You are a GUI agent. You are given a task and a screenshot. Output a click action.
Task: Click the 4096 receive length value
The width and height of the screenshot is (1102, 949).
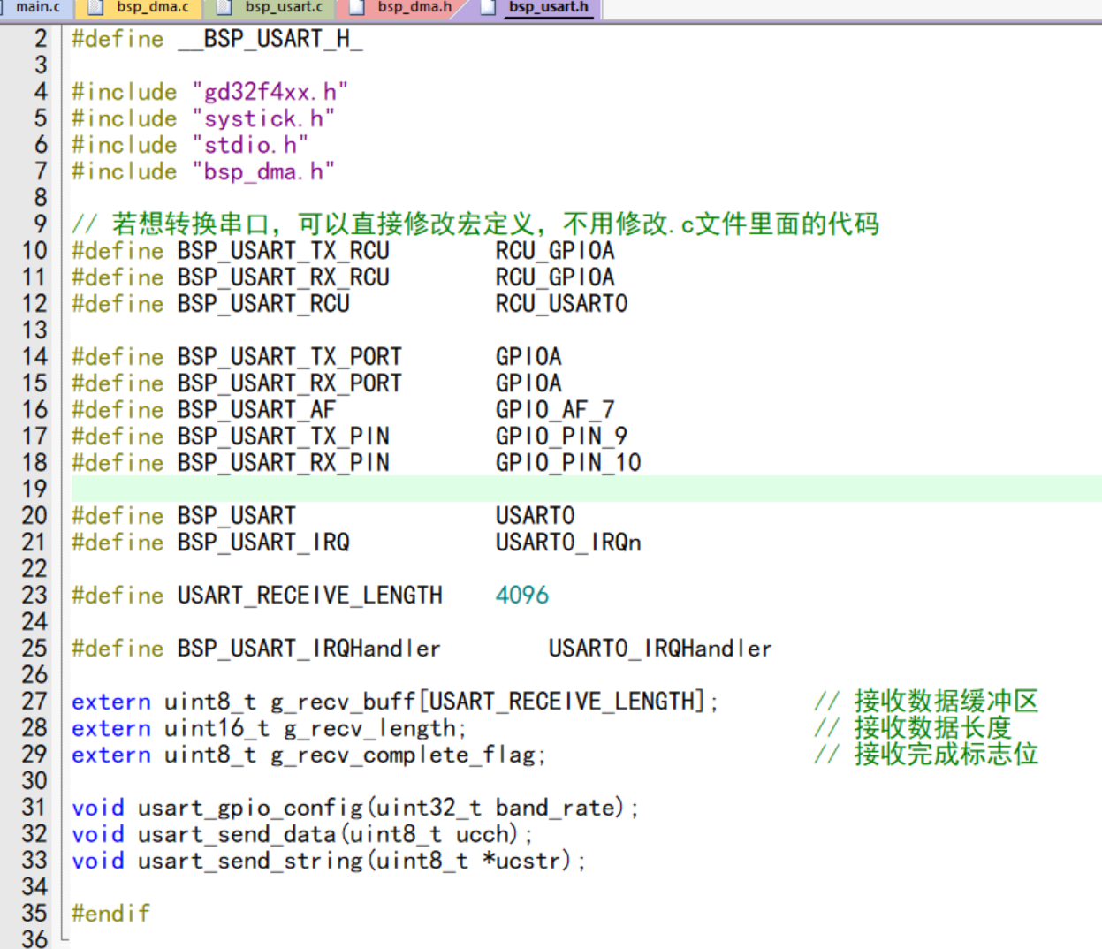point(521,595)
